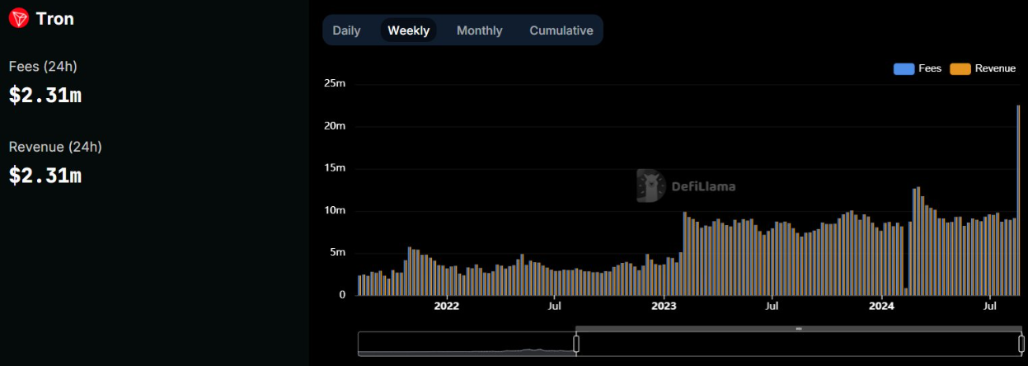Click the 2024 x-axis label
The width and height of the screenshot is (1028, 366).
(x=881, y=307)
